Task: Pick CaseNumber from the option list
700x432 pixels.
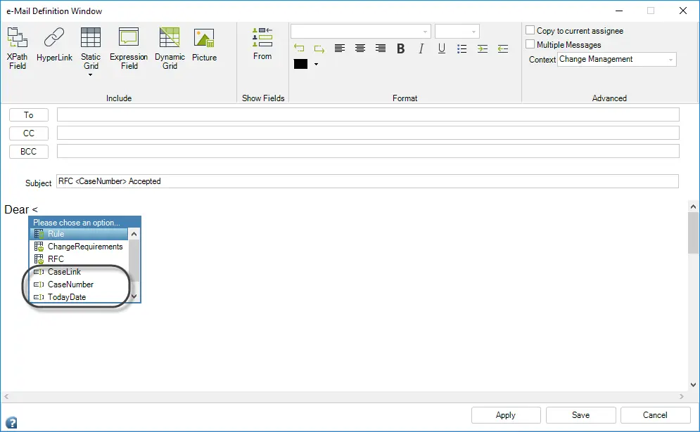Action: [79, 284]
